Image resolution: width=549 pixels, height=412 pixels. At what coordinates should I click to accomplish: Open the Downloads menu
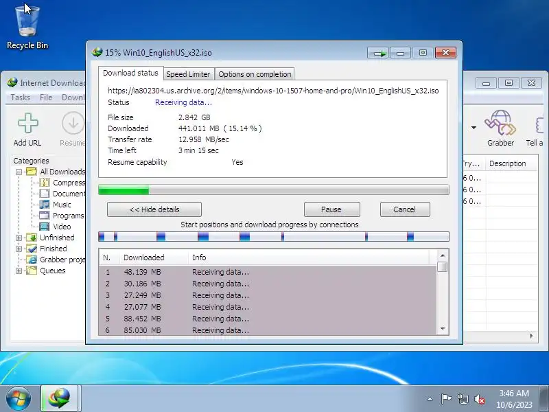click(x=73, y=98)
